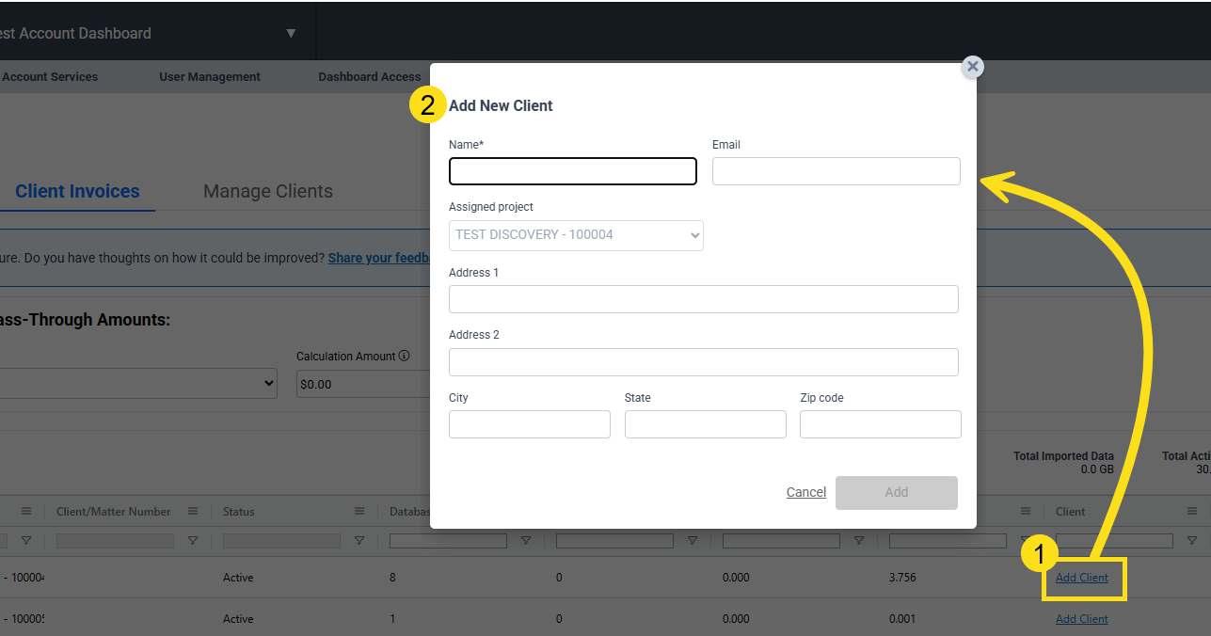The image size is (1211, 636).
Task: Open Client/Matter Number column menu icon
Action: point(193,511)
